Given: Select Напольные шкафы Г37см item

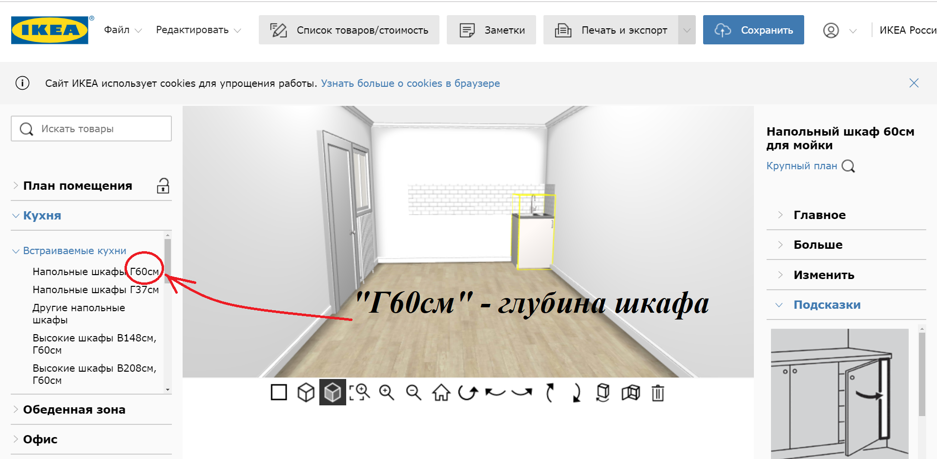Looking at the screenshot, I should [x=96, y=290].
